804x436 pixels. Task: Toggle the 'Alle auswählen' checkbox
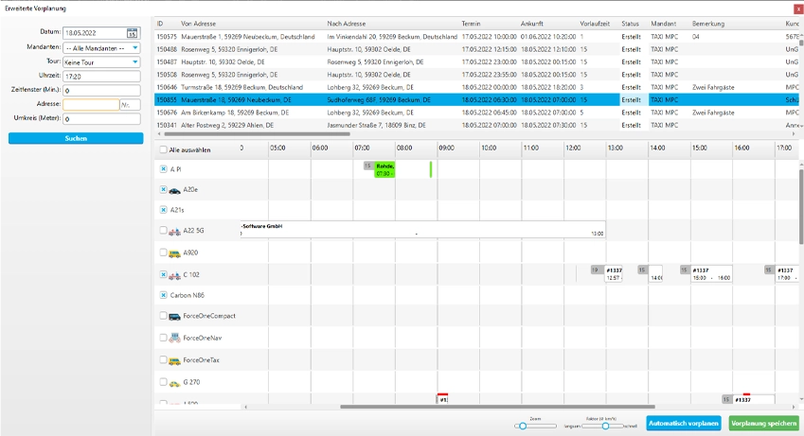163,149
